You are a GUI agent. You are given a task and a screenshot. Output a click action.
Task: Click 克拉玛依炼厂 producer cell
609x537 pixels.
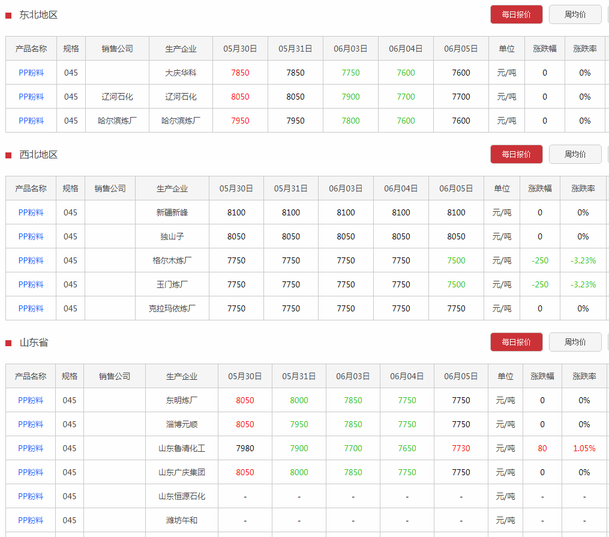172,308
